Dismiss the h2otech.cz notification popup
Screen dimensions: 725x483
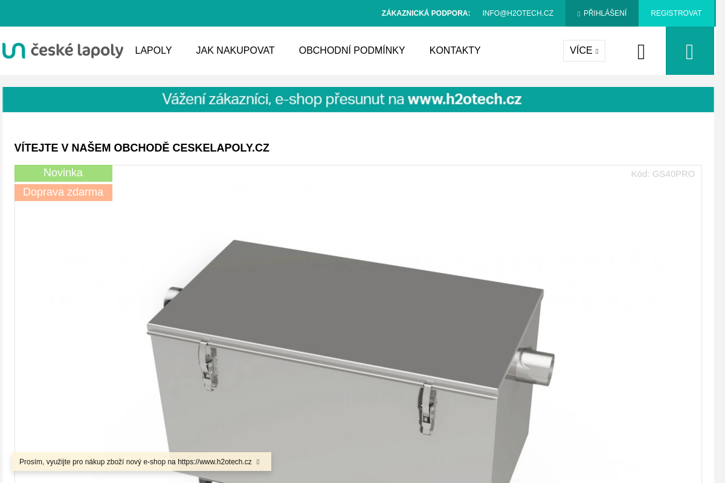258,462
